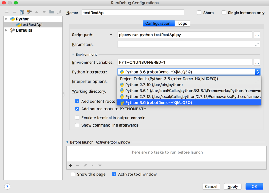Click the Apply button

[232, 186]
